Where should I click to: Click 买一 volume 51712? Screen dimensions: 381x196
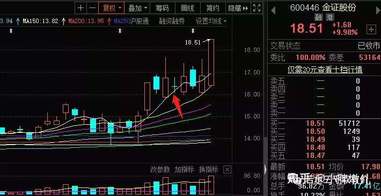tap(349, 123)
